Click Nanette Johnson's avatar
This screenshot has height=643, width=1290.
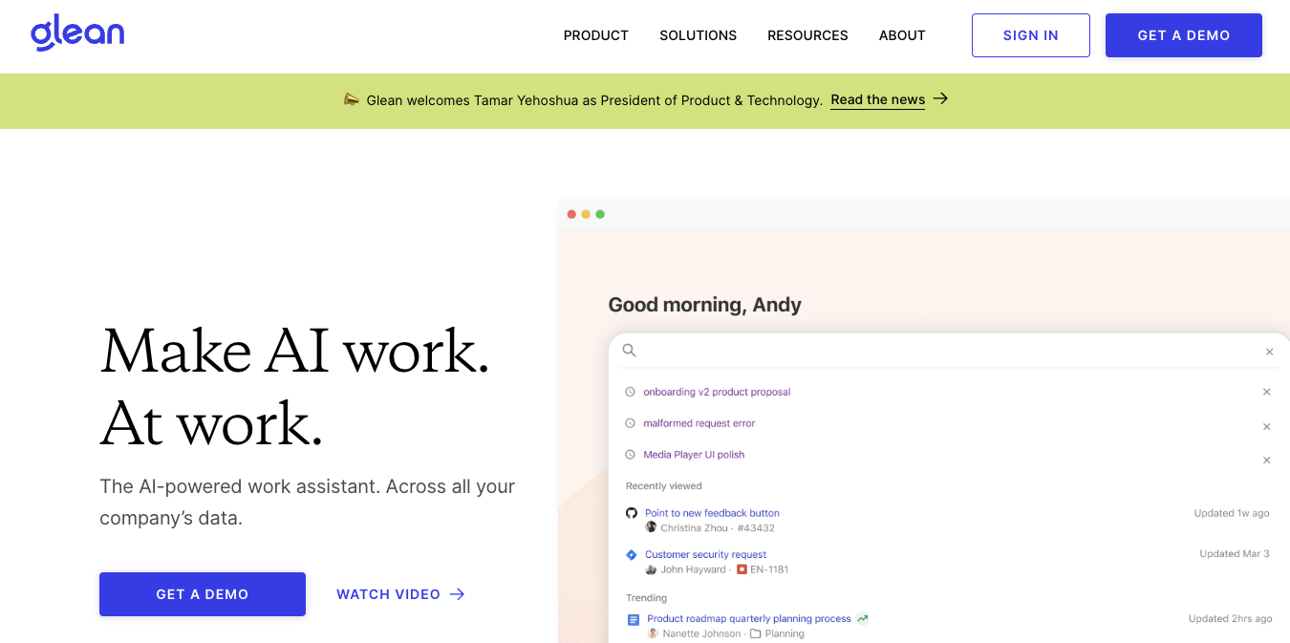(654, 633)
